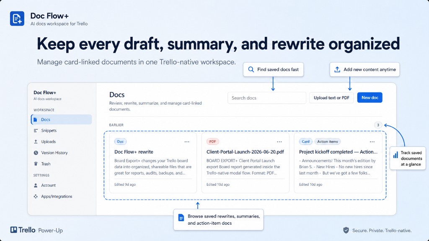
Task: Click the Action items tag
Action: click(x=328, y=141)
